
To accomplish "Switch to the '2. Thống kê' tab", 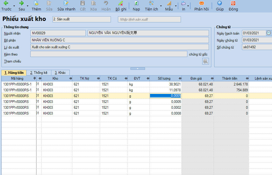I will click(x=39, y=73).
